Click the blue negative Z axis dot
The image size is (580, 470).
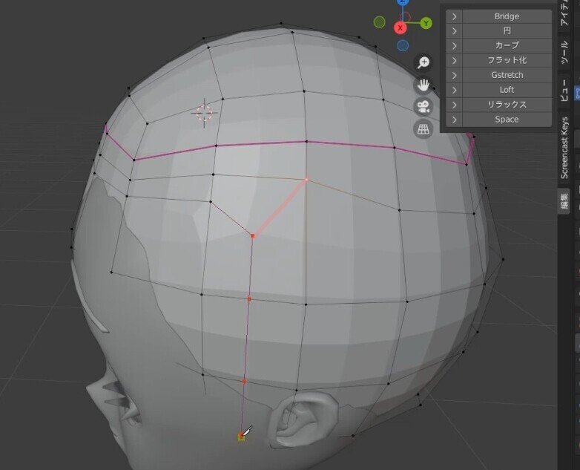403,45
